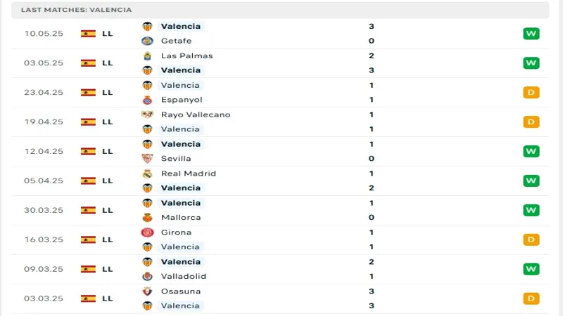The width and height of the screenshot is (563, 316).
Task: Open the Rayo Vallecano team link
Action: [195, 114]
